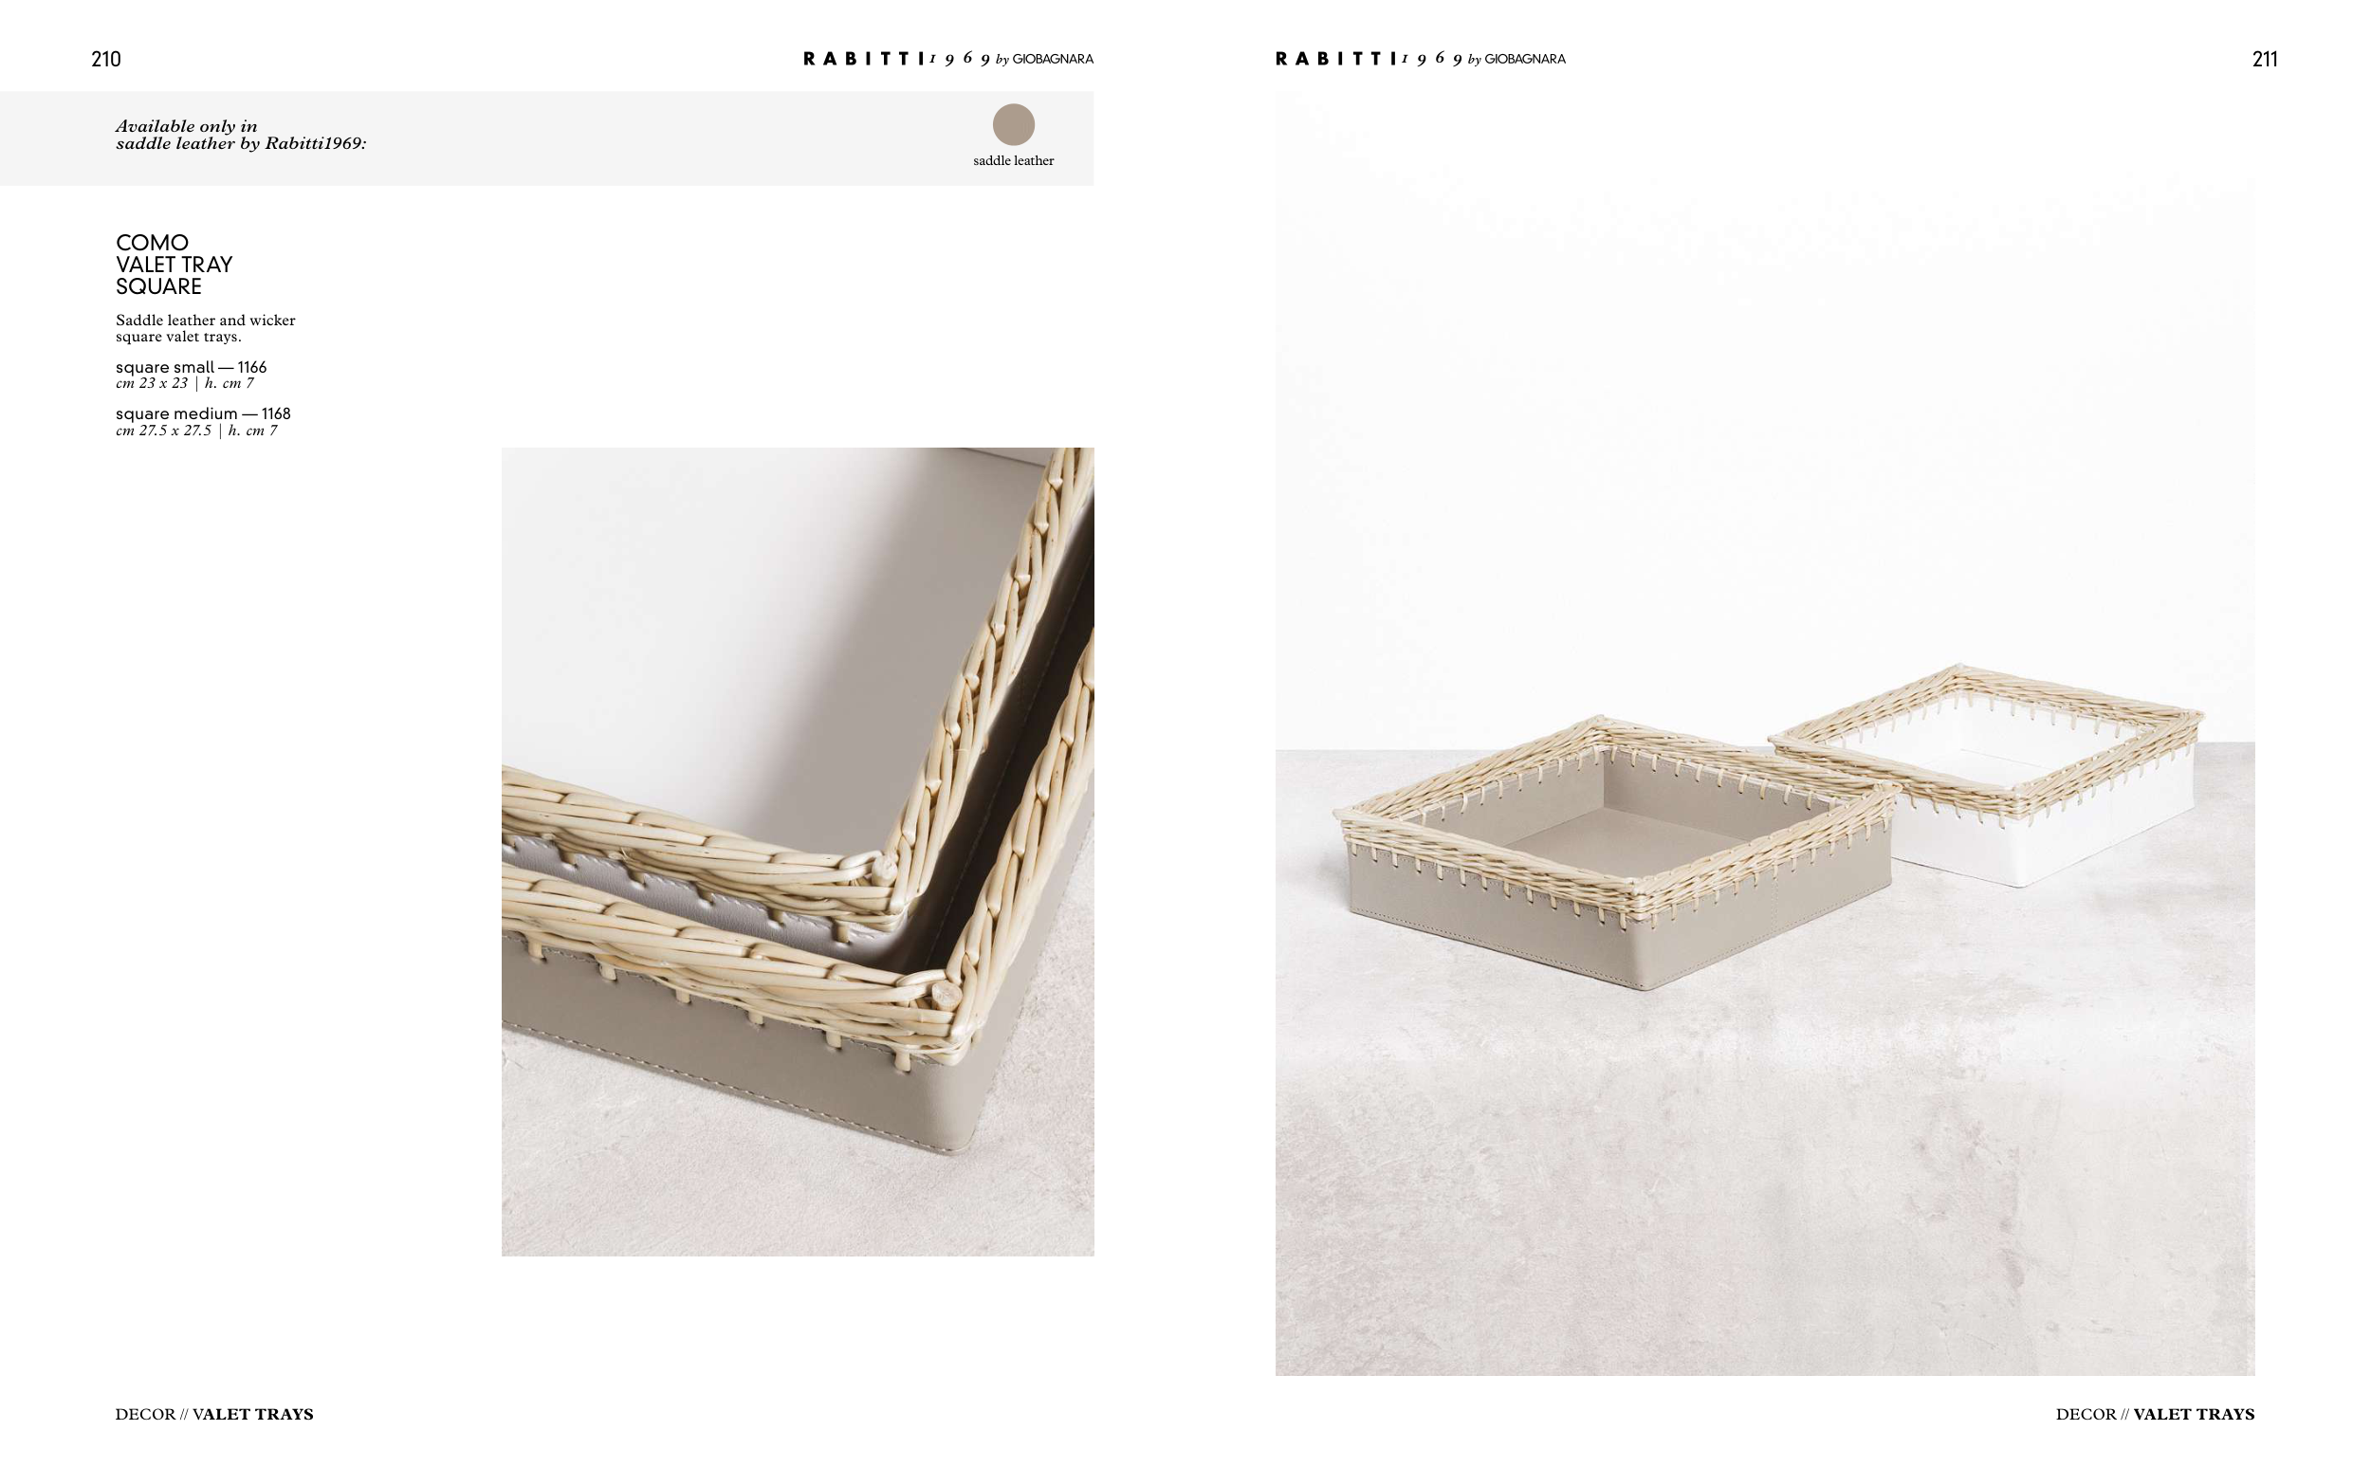Image resolution: width=2371 pixels, height=1467 pixels.
Task: Click the Rabitti 1969 logo on right page
Action: point(1421,58)
